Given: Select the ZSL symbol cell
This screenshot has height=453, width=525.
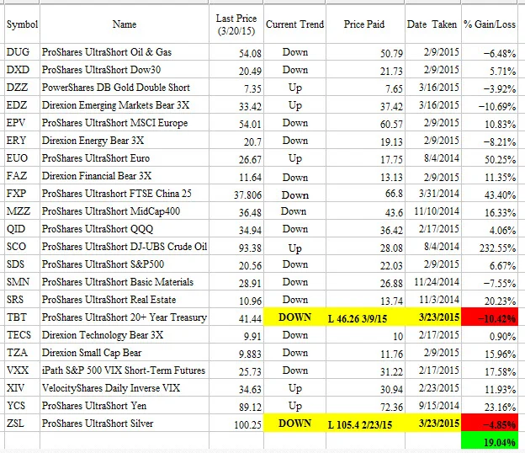Looking at the screenshot, I should (22, 424).
